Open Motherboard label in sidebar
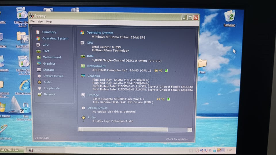Screen dimensions: 276x155 (52, 57)
